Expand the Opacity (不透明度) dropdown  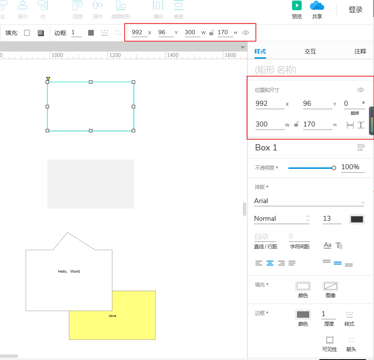tap(266, 168)
